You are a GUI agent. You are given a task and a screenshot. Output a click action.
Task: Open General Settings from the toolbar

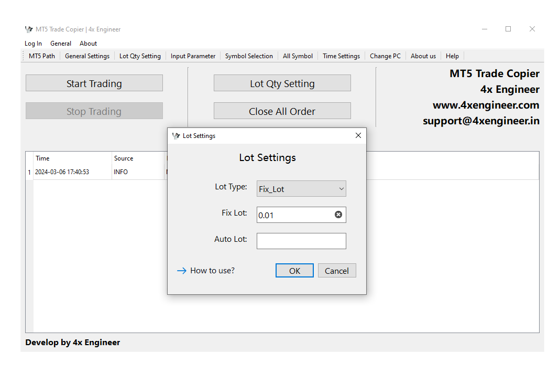[87, 56]
